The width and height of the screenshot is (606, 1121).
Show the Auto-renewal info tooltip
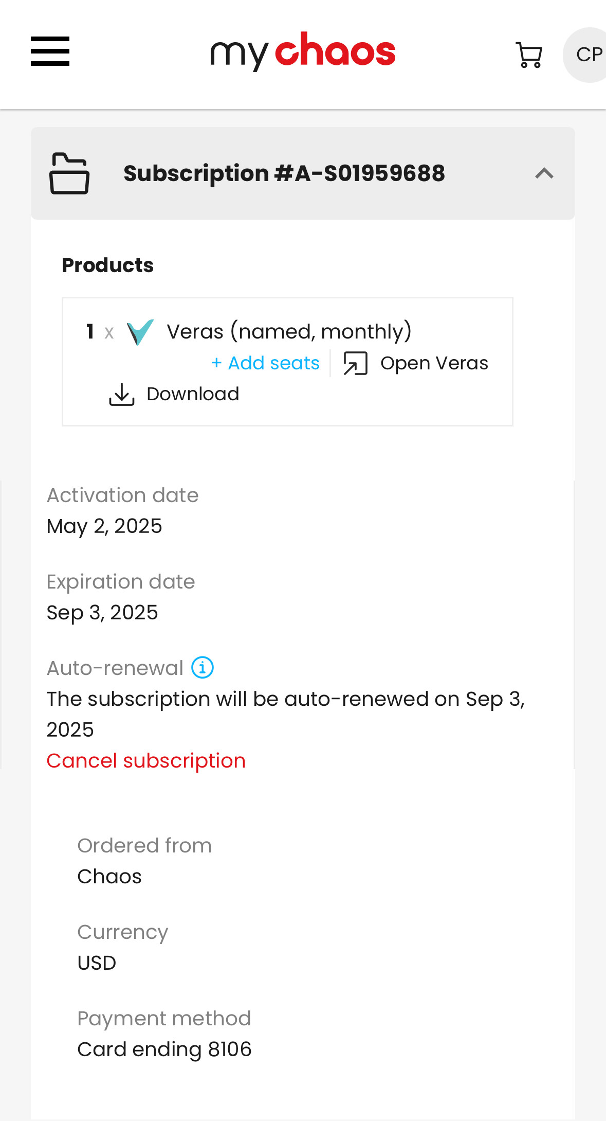click(203, 668)
